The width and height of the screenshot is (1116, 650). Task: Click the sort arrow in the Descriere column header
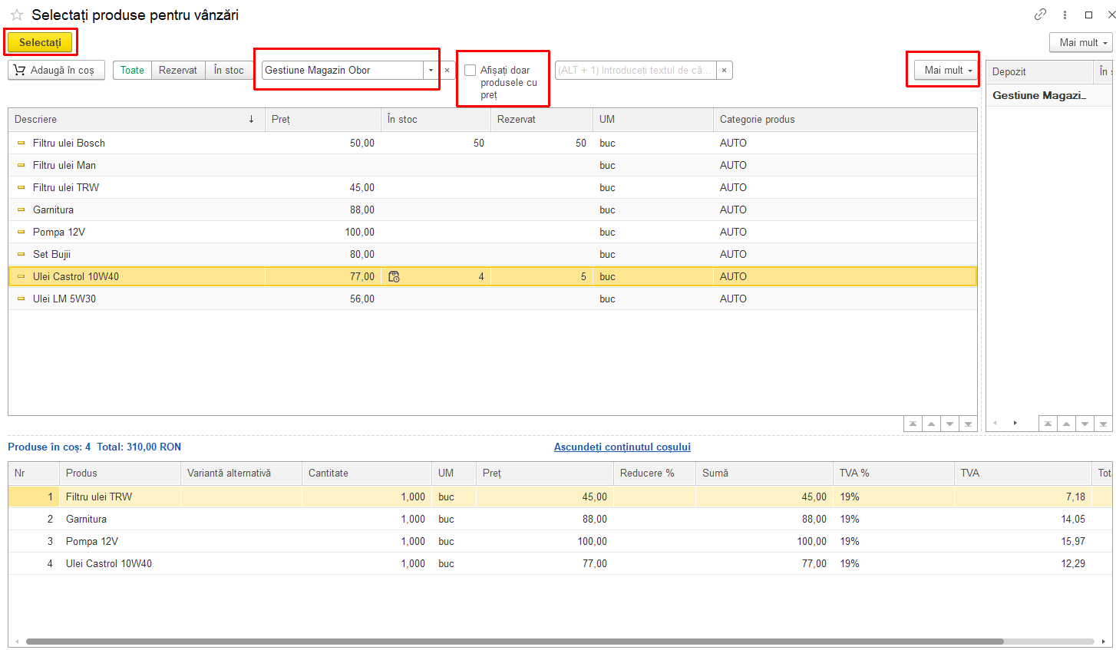click(x=251, y=119)
